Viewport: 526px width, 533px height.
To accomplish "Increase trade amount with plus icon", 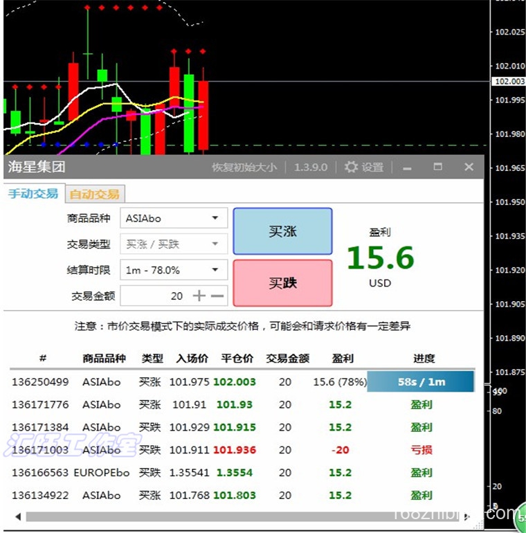I will click(x=199, y=296).
